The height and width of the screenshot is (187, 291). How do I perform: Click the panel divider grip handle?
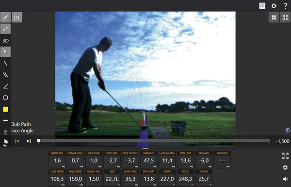(x=145, y=149)
